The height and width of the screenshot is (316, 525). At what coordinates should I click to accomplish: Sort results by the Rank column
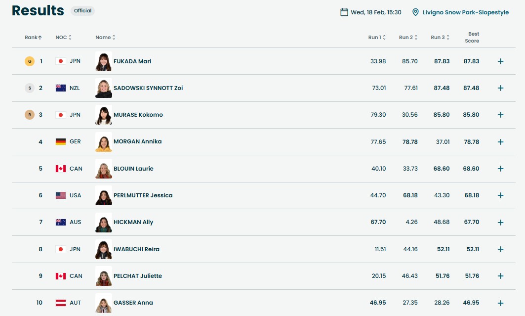click(x=33, y=38)
